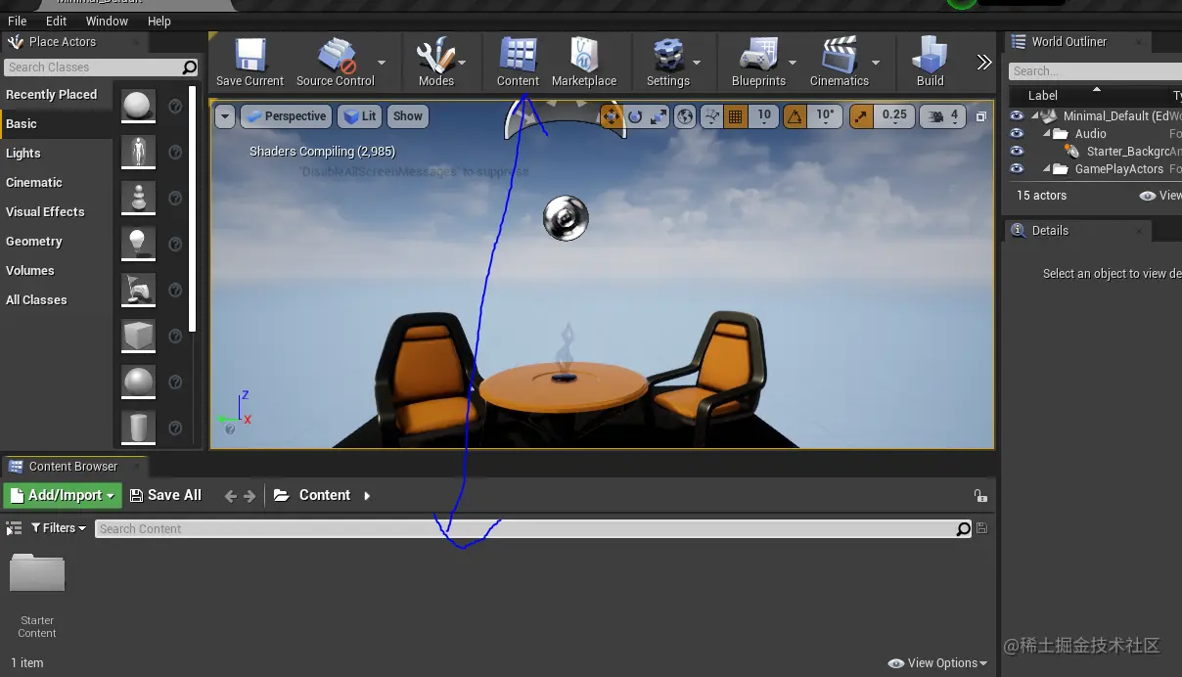This screenshot has width=1182, height=677.
Task: Select the scale gizmo mode icon
Action: pos(659,116)
